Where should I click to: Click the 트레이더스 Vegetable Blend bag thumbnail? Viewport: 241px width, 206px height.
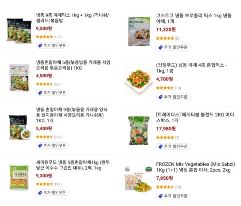point(139,130)
